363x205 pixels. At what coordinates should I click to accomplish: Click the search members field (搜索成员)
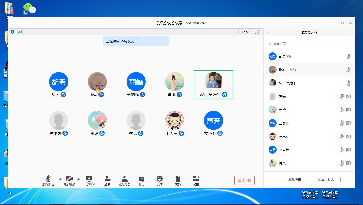(310, 44)
